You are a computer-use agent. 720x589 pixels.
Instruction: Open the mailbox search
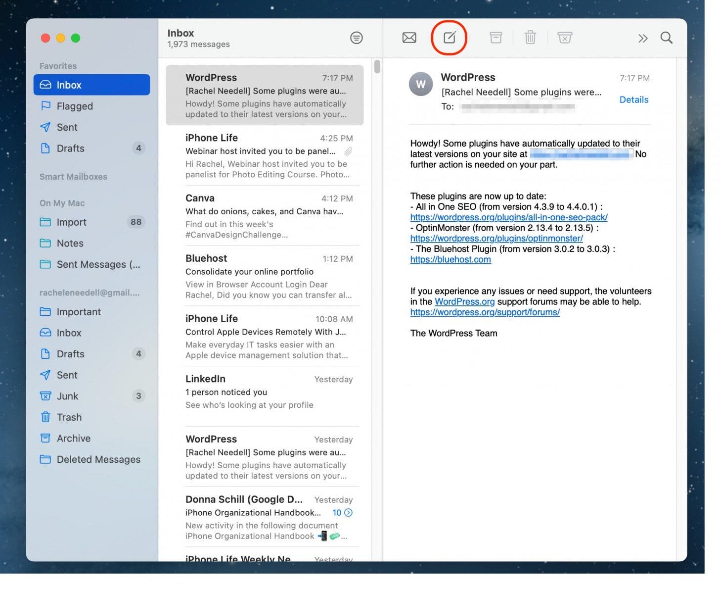[x=666, y=37]
